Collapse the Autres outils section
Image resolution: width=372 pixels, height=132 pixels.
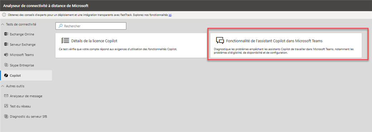[3, 86]
